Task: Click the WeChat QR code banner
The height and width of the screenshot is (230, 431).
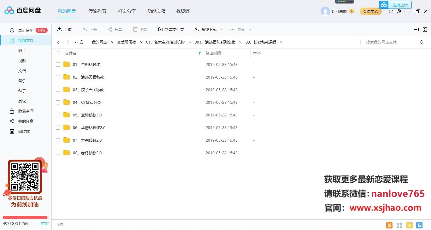Action: coord(25,182)
